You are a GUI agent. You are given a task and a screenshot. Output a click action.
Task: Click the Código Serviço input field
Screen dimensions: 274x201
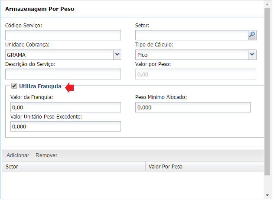point(63,35)
